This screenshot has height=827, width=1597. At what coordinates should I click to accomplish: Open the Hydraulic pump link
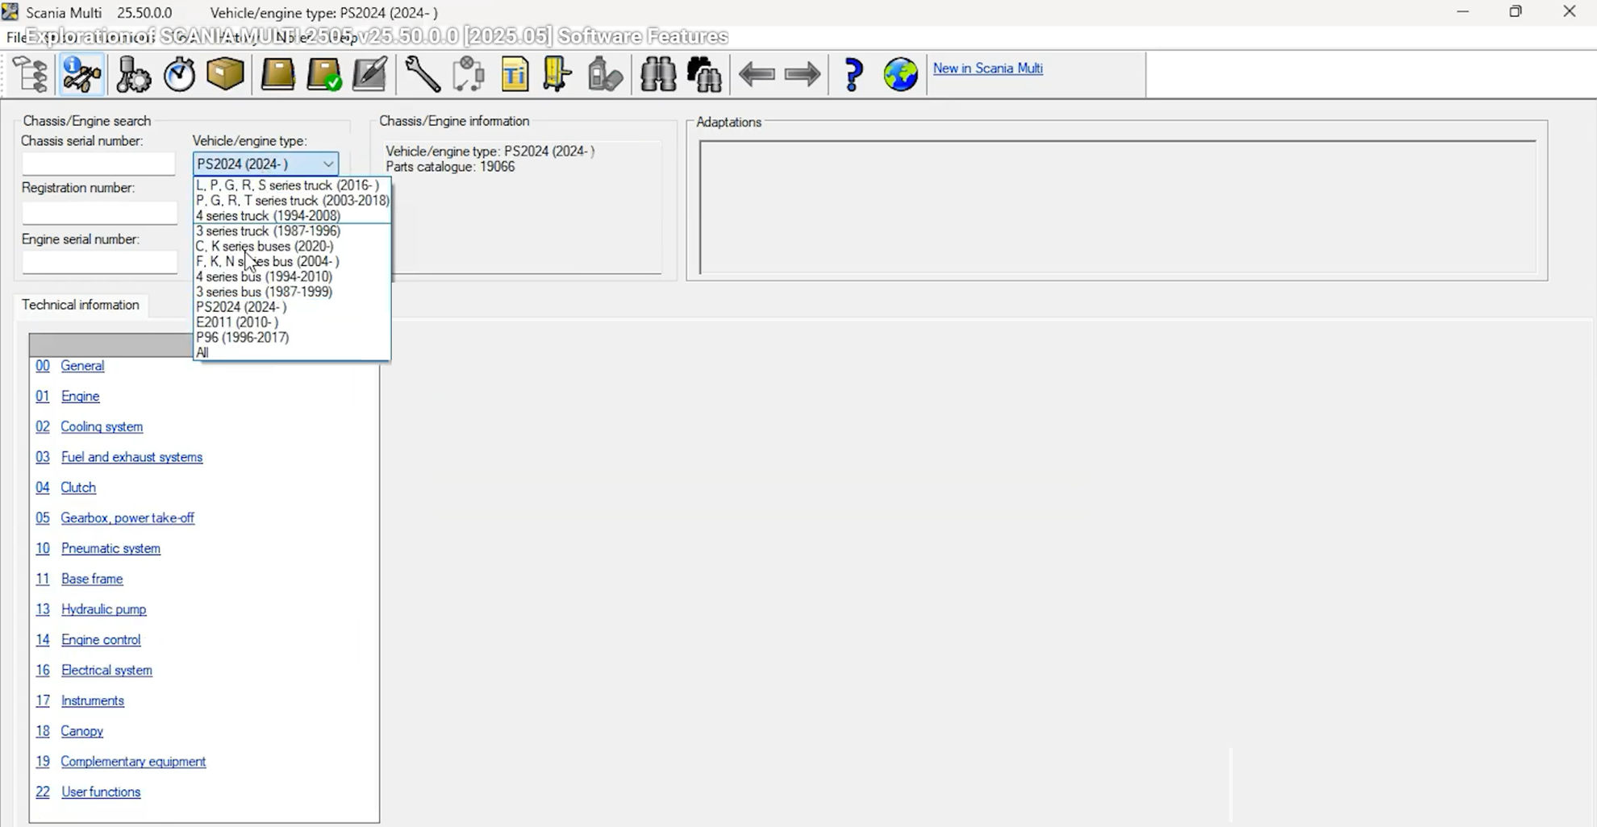[103, 609]
